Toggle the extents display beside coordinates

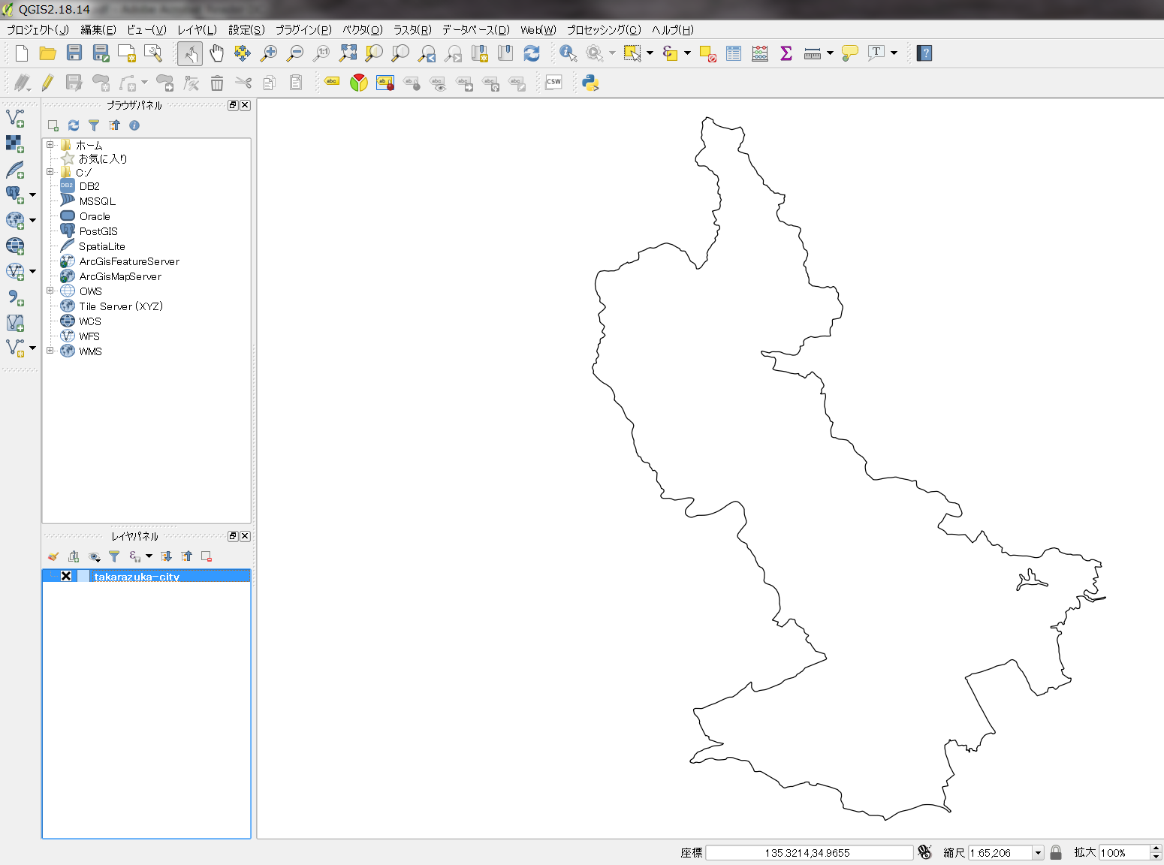(x=925, y=852)
